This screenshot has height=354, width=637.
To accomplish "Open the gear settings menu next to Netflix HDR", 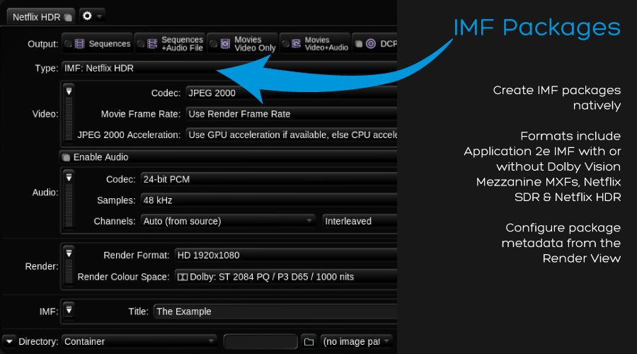I will pyautogui.click(x=92, y=16).
